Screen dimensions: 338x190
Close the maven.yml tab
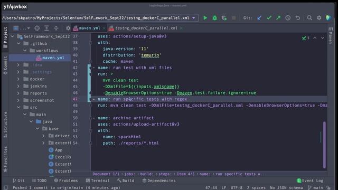coord(104,28)
